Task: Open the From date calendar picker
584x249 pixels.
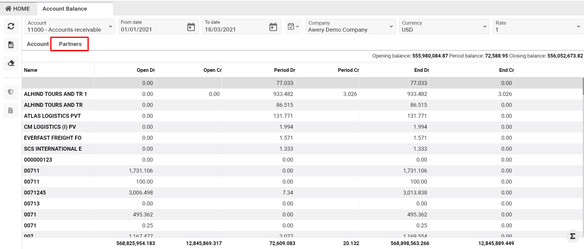Action: (x=191, y=27)
